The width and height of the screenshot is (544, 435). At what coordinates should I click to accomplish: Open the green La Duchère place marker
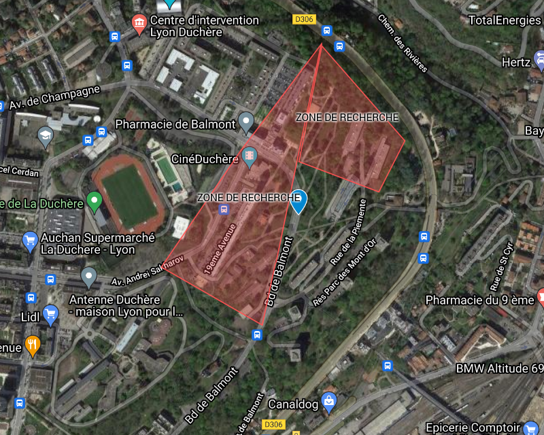click(94, 202)
